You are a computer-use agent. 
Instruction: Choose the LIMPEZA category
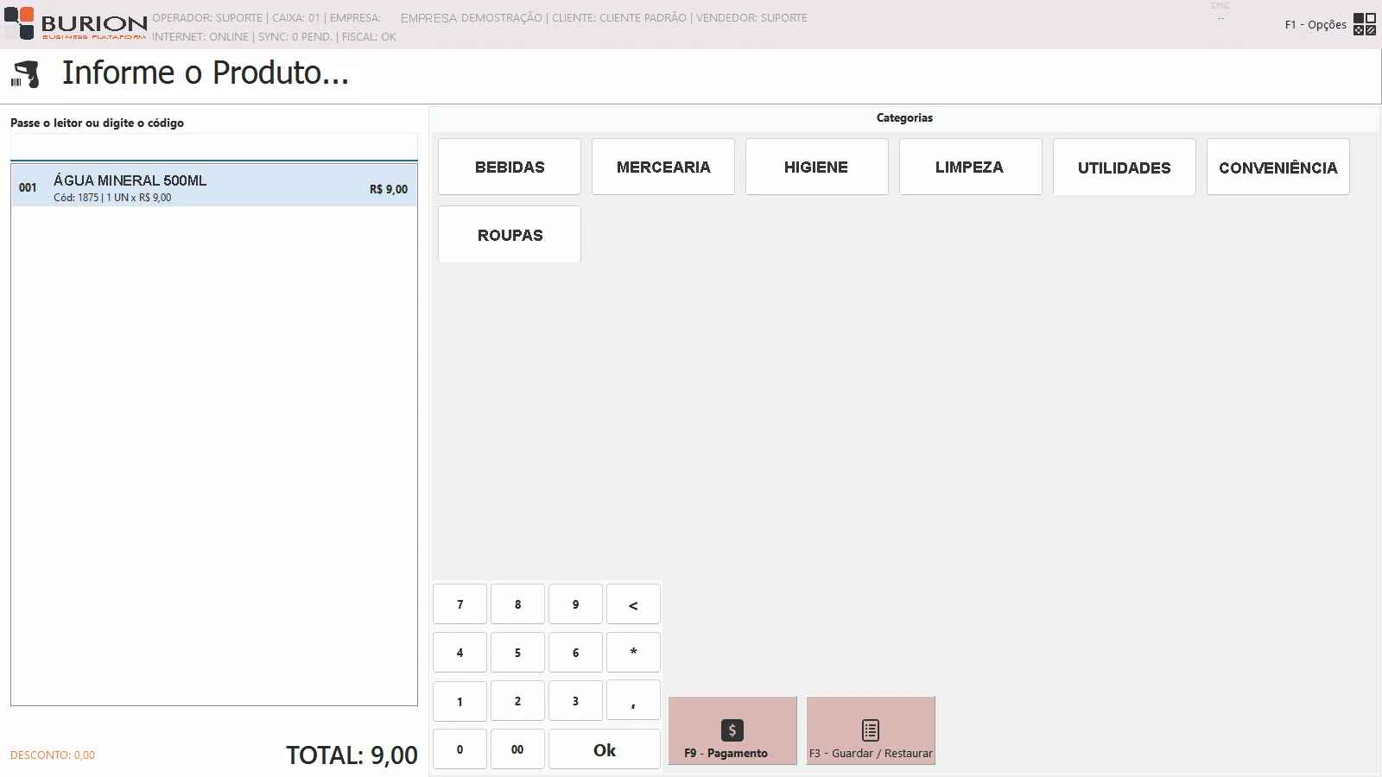click(971, 167)
